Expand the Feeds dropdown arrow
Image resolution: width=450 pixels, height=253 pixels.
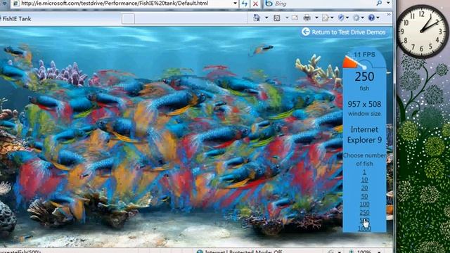click(x=286, y=18)
